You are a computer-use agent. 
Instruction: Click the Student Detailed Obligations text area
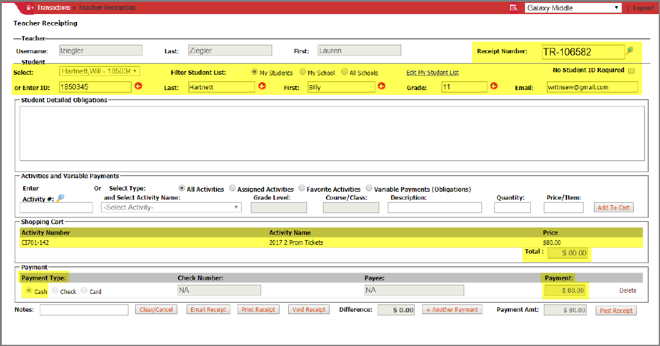(332, 133)
